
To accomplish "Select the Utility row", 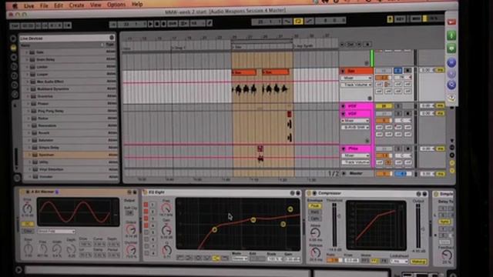I will point(72,162).
